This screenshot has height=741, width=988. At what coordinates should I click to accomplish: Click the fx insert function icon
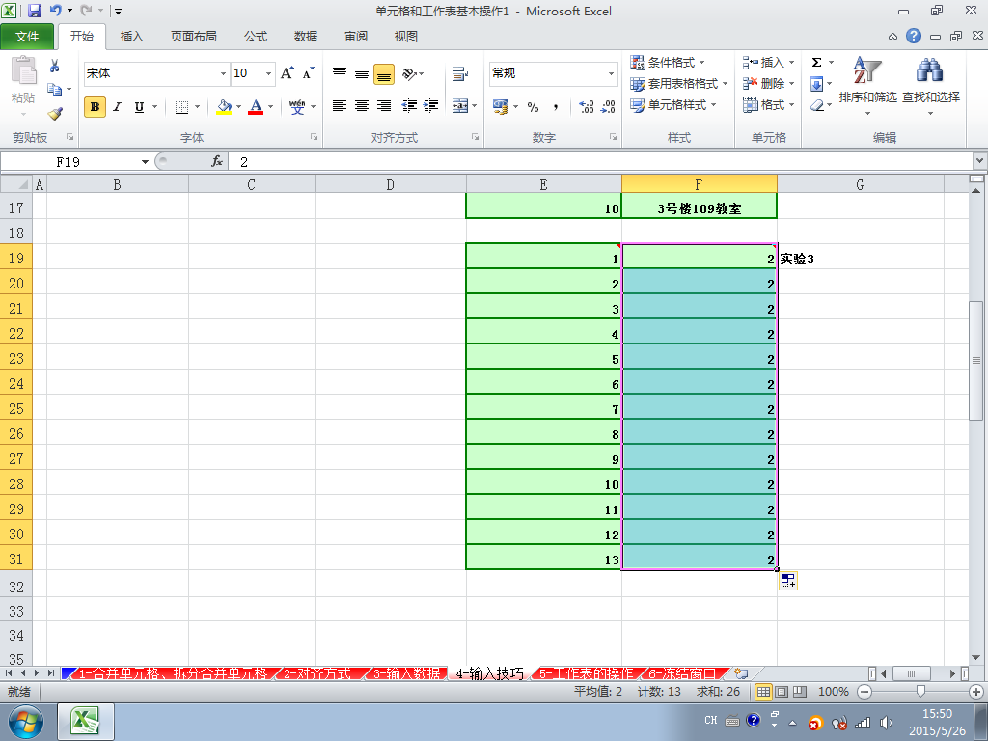pyautogui.click(x=217, y=162)
